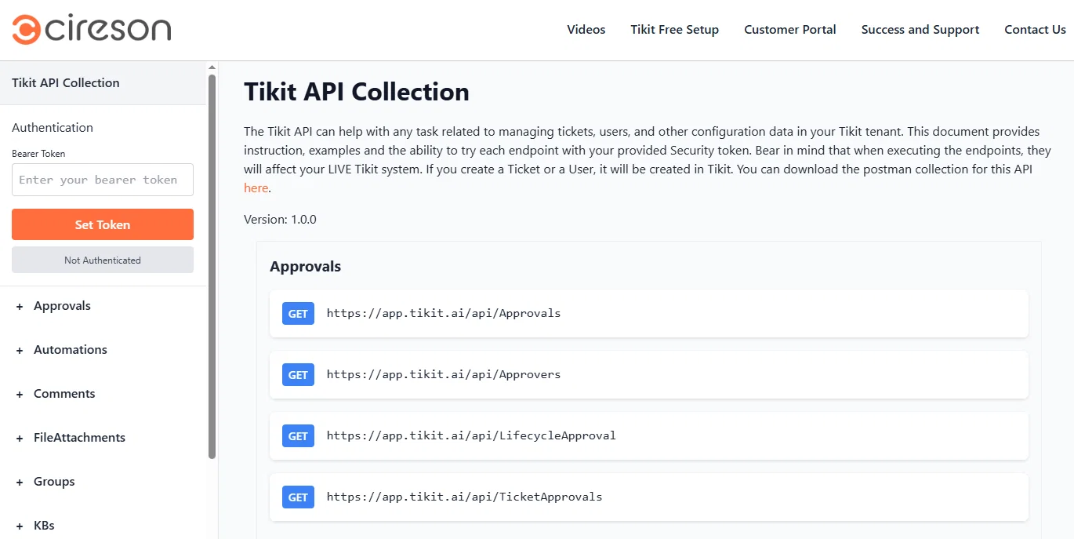Expand the Approvals sidebar section
The height and width of the screenshot is (539, 1074).
(53, 306)
